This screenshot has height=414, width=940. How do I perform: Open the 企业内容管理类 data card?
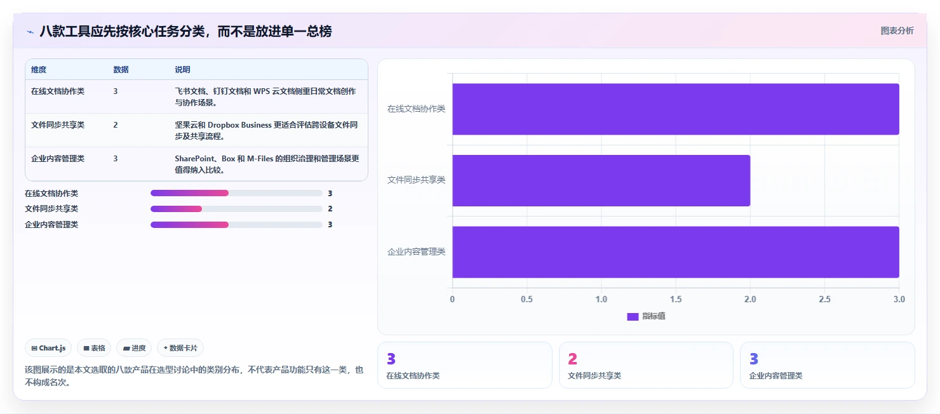pos(828,365)
